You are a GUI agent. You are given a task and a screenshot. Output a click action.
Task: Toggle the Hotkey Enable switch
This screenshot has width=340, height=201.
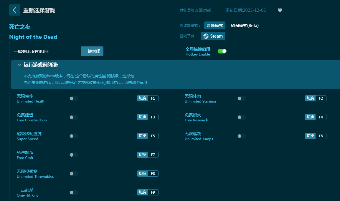pos(222,51)
